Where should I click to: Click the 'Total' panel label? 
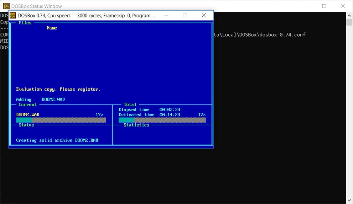click(x=130, y=104)
